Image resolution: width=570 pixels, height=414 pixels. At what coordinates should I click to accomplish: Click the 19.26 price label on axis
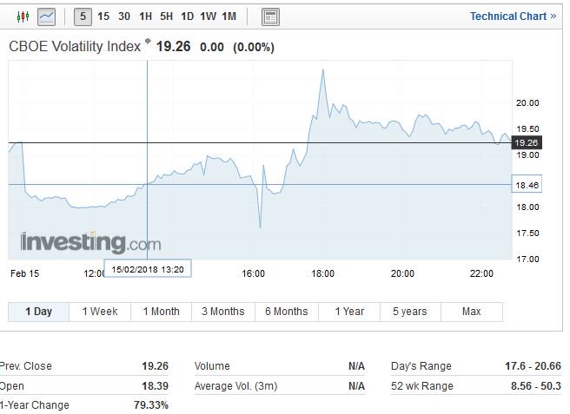point(527,142)
